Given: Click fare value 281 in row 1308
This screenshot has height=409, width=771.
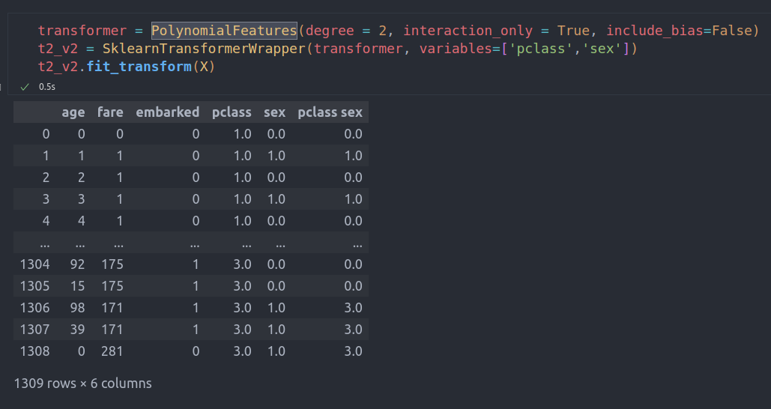Looking at the screenshot, I should click(x=112, y=351).
